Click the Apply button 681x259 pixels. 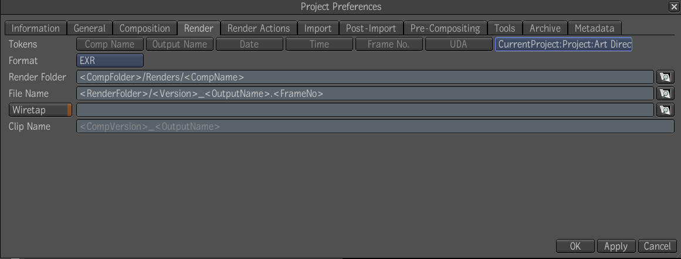[616, 246]
